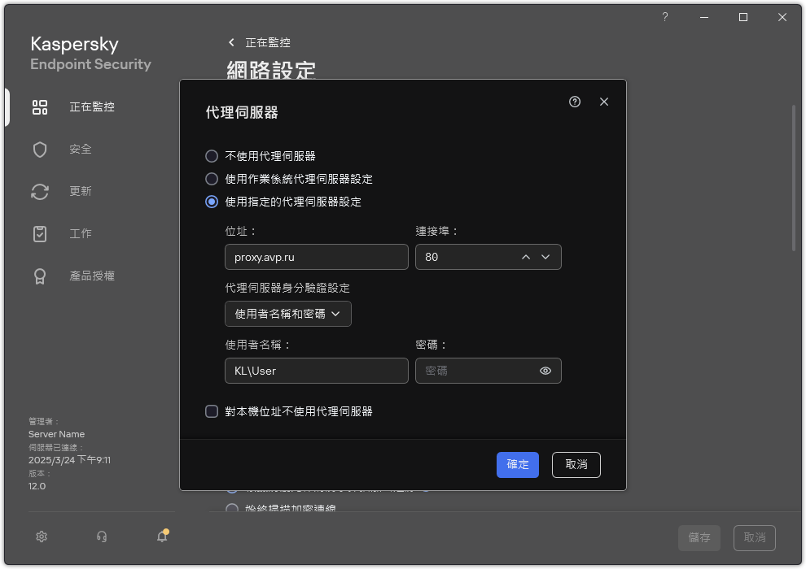The width and height of the screenshot is (806, 569).
Task: Open the settings gear icon
Action: coord(41,536)
